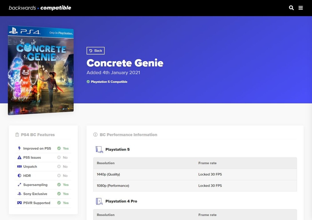Click the backwards compatible site logo
Viewport: 312px width, 220px height.
40,8
